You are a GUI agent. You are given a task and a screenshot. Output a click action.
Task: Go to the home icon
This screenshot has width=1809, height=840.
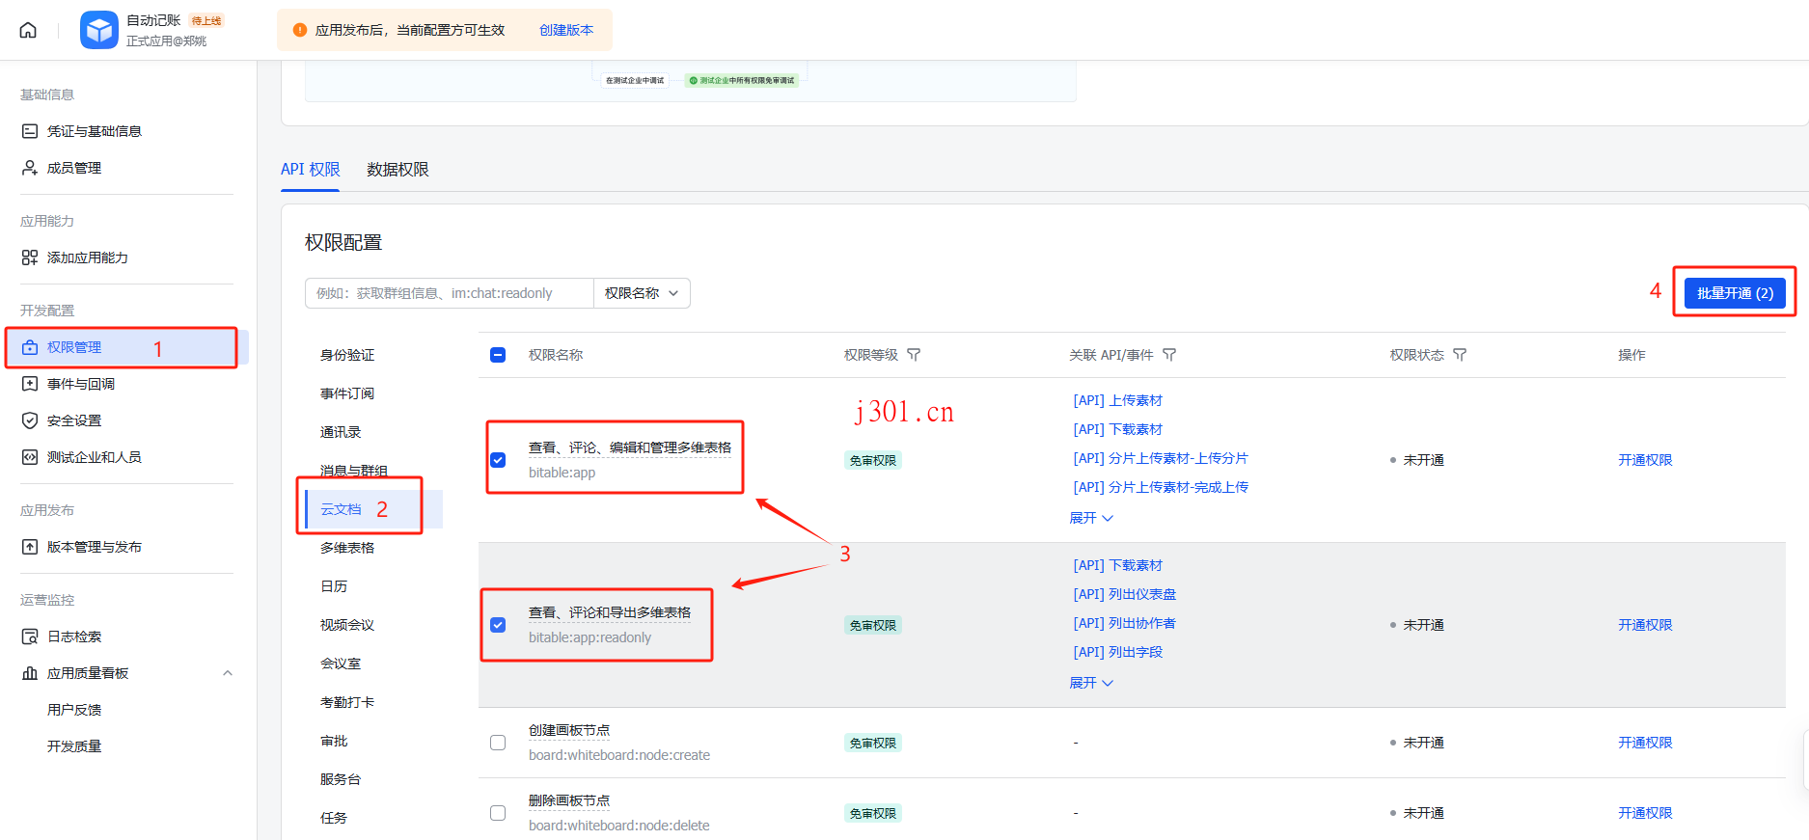pos(28,30)
